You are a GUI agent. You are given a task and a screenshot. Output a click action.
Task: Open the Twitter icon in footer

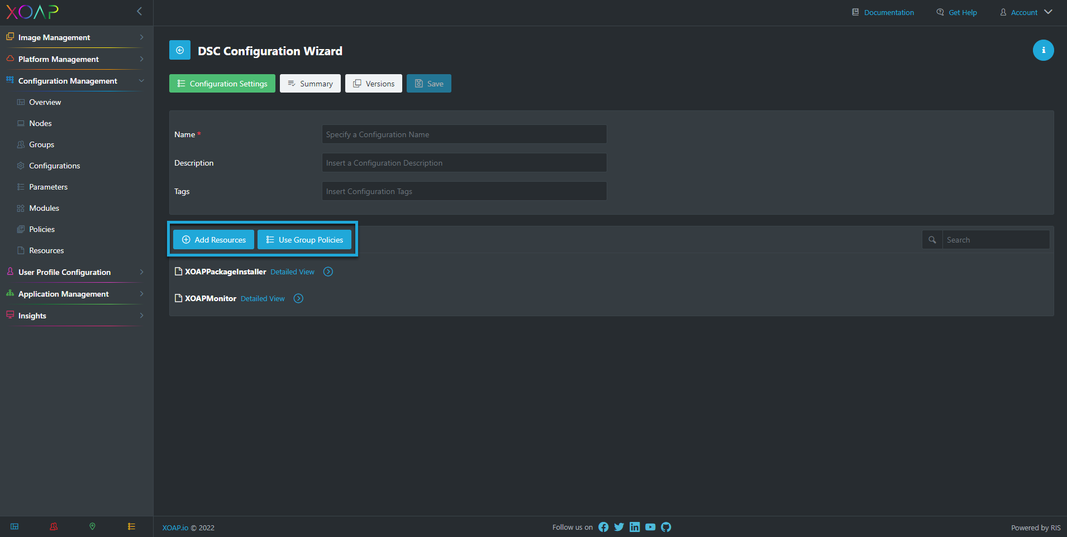[x=619, y=527]
